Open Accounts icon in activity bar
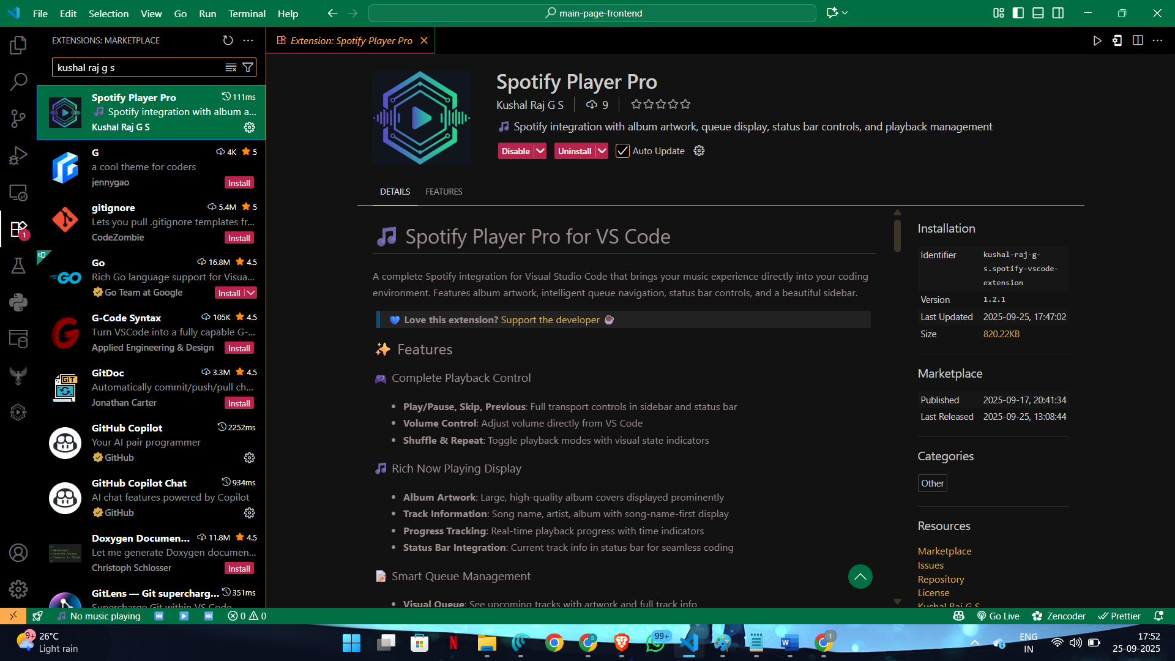Image resolution: width=1175 pixels, height=661 pixels. (x=18, y=553)
